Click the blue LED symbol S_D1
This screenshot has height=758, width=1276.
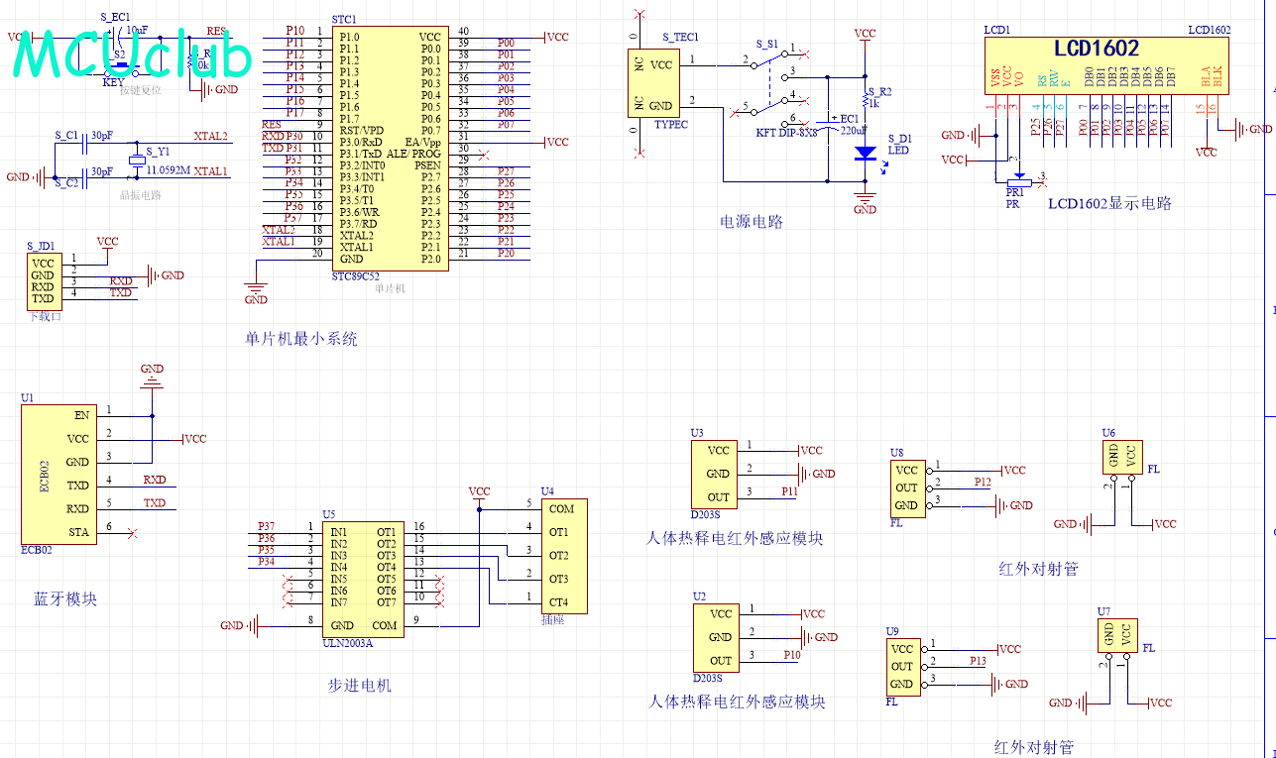(x=865, y=154)
